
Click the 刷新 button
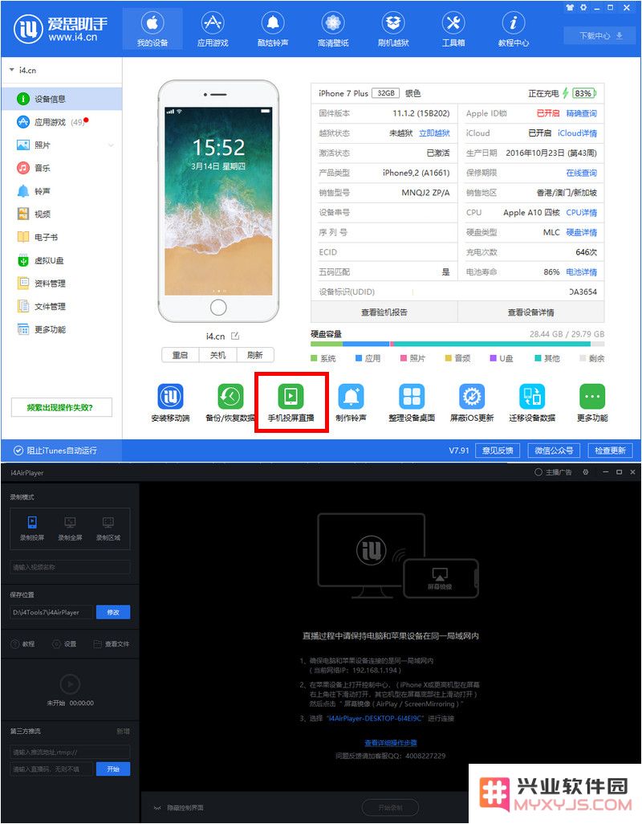coord(255,355)
